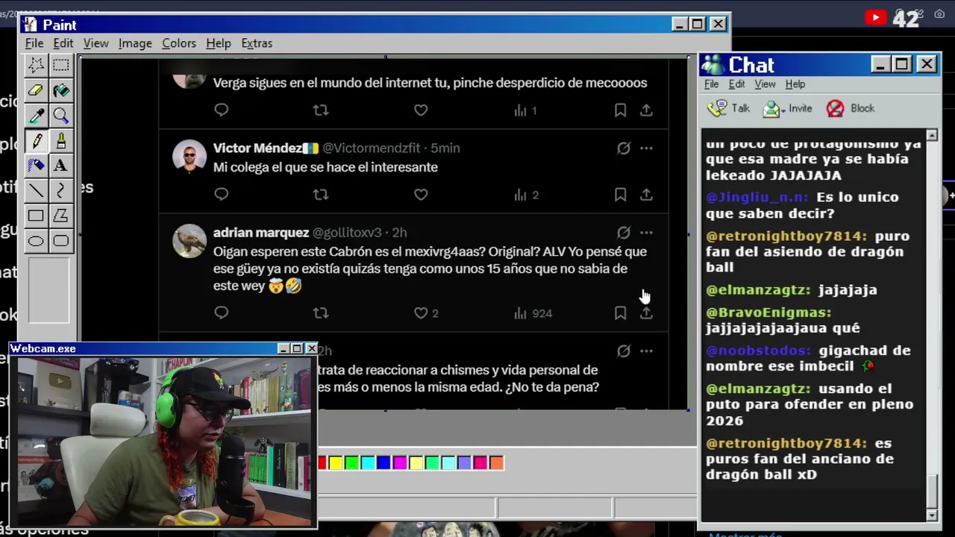Click Chat scrollbar up arrow
Viewport: 955px width, 537px height.
tap(932, 136)
